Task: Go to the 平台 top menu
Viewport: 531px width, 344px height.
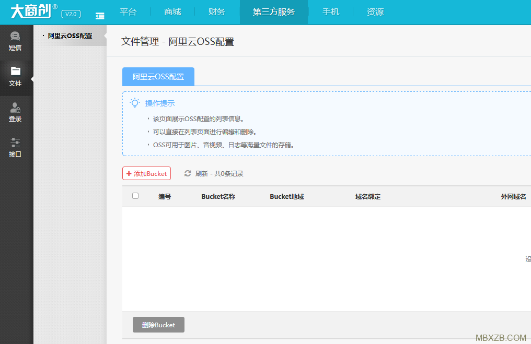Action: (129, 12)
